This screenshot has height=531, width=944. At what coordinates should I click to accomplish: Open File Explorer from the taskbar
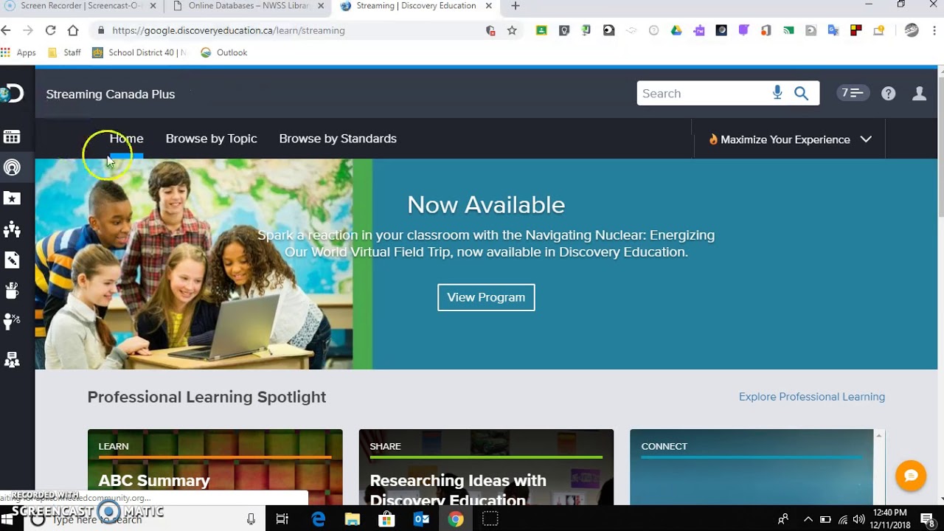tap(353, 519)
